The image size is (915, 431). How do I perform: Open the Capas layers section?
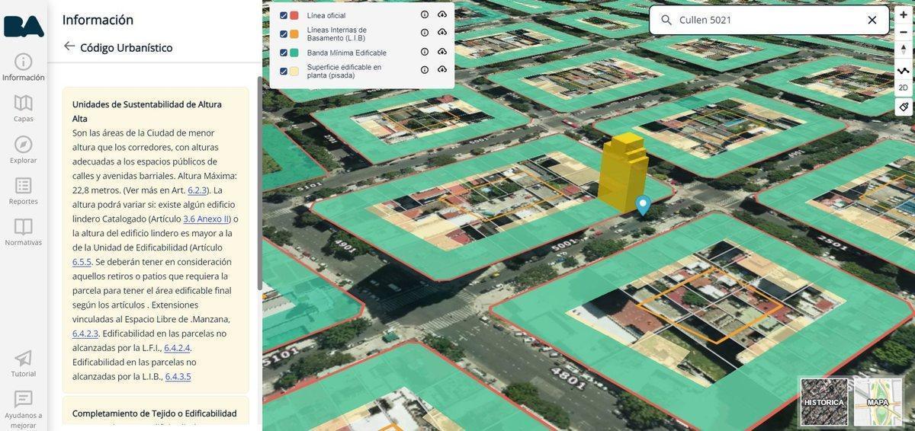pyautogui.click(x=24, y=108)
